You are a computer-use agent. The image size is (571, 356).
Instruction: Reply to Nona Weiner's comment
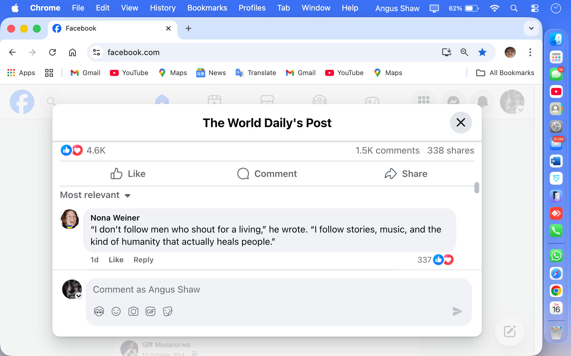tap(143, 259)
